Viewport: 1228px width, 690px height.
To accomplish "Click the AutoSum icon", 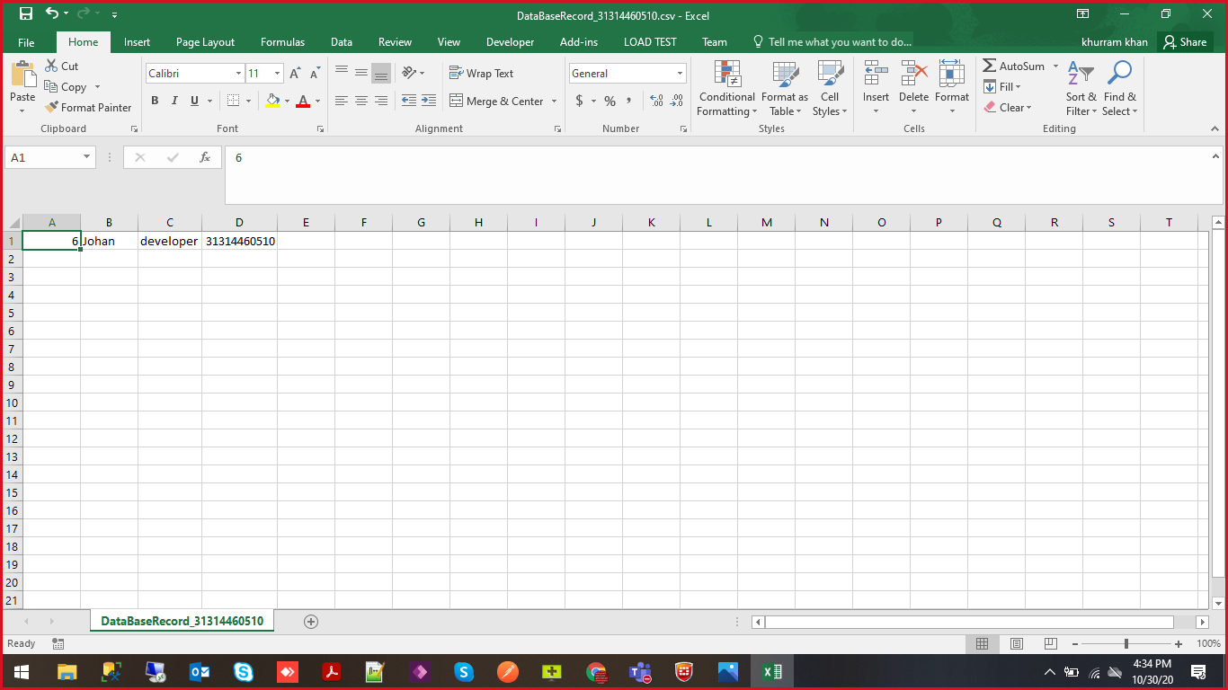I will pyautogui.click(x=990, y=66).
